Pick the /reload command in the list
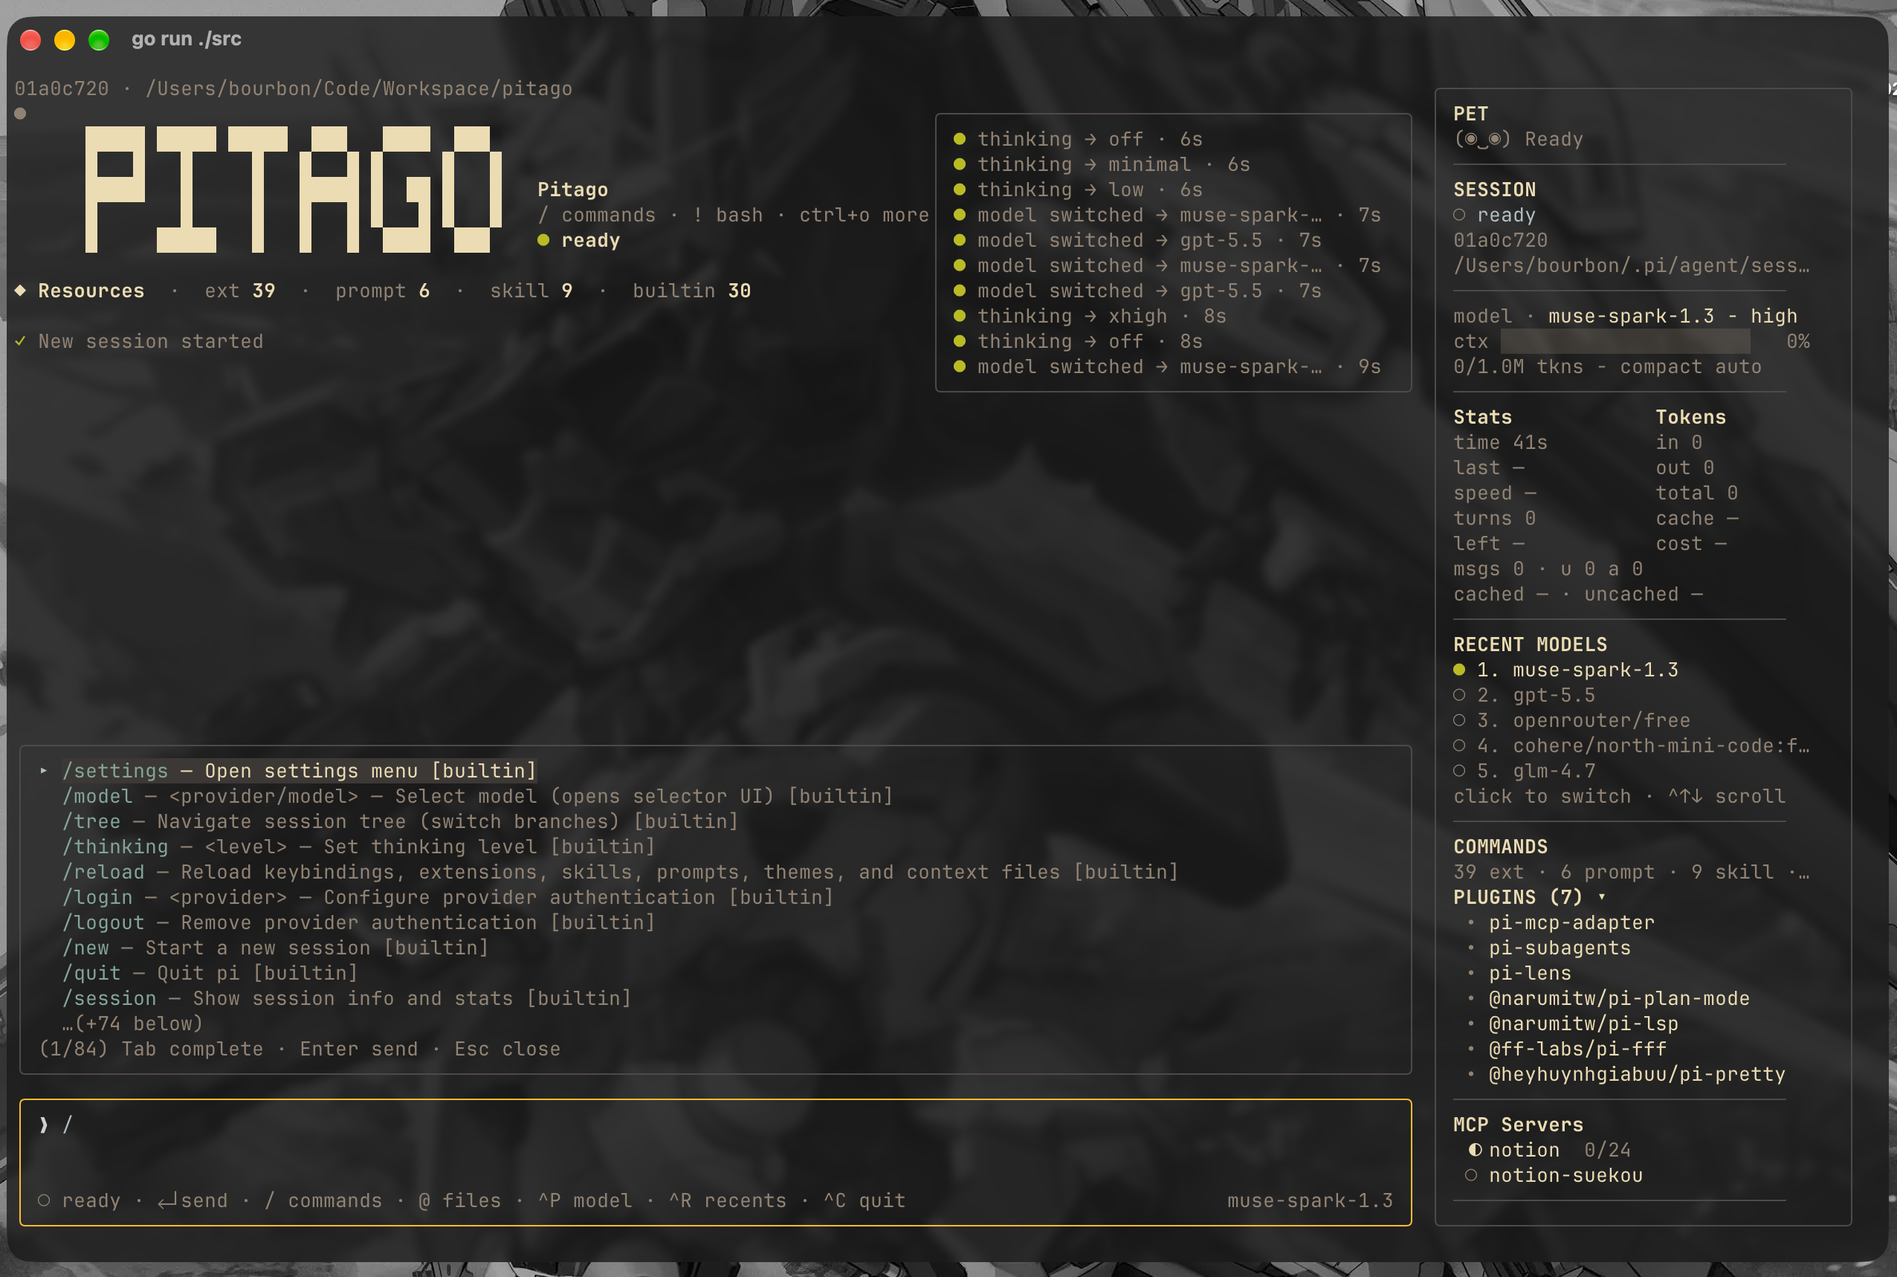This screenshot has height=1277, width=1897. click(620, 871)
